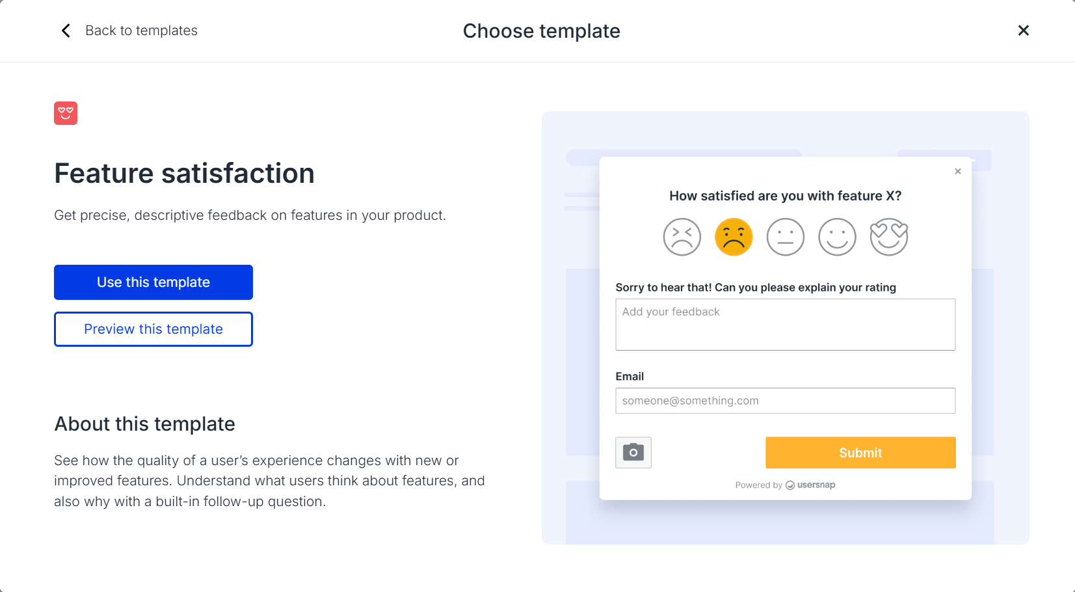Screen dimensions: 1075x592
Task: Choose the neutral face emoji rating
Action: pos(786,237)
